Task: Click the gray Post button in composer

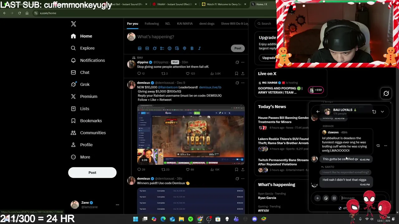Action: pos(238,48)
